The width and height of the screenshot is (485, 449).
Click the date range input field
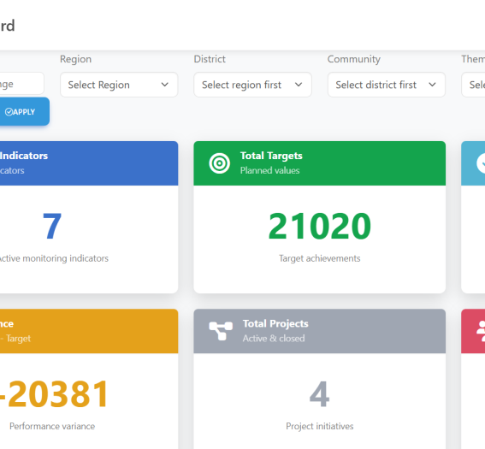tap(21, 84)
